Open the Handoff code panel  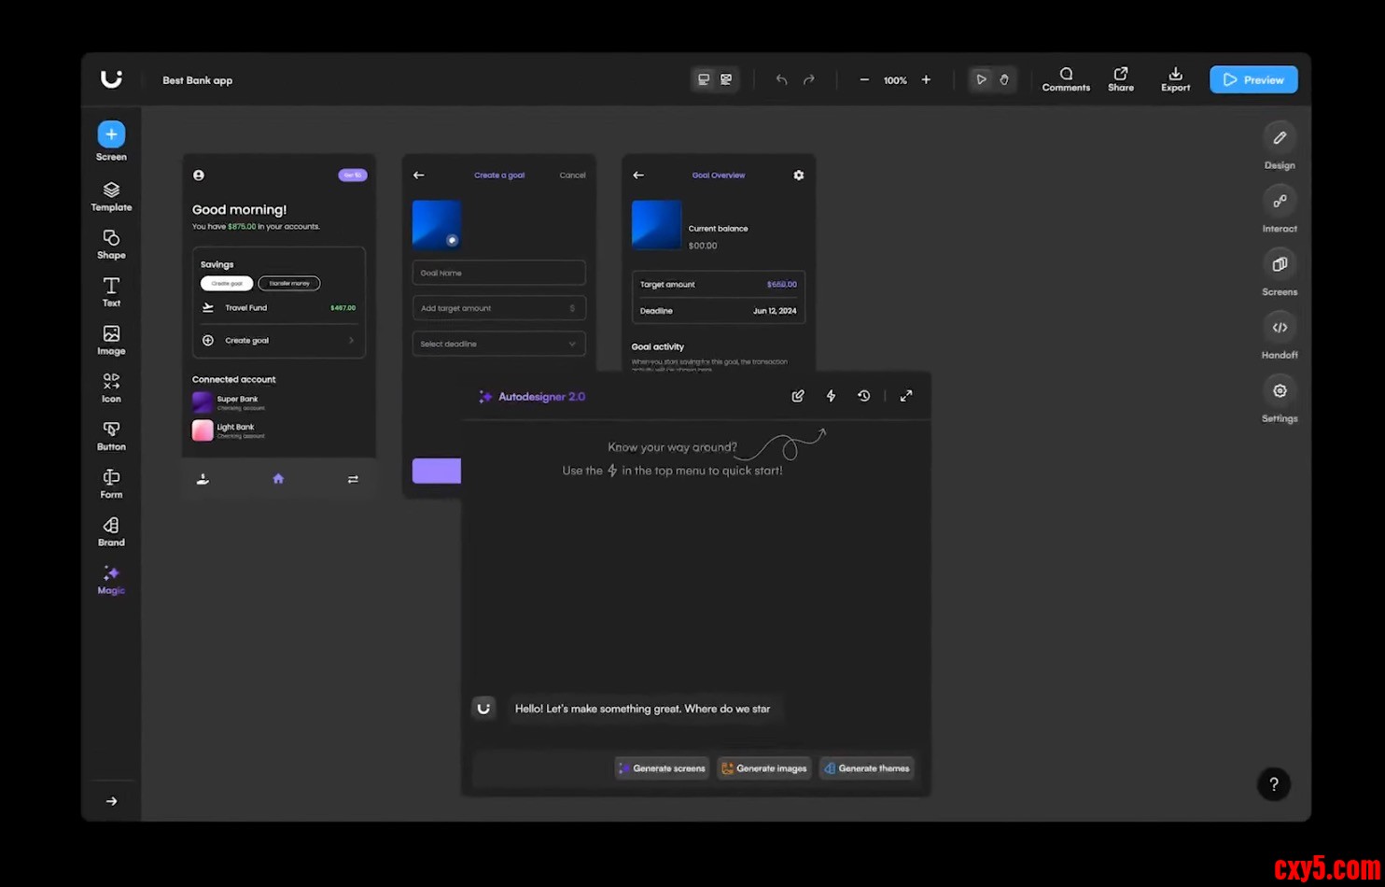pos(1280,334)
